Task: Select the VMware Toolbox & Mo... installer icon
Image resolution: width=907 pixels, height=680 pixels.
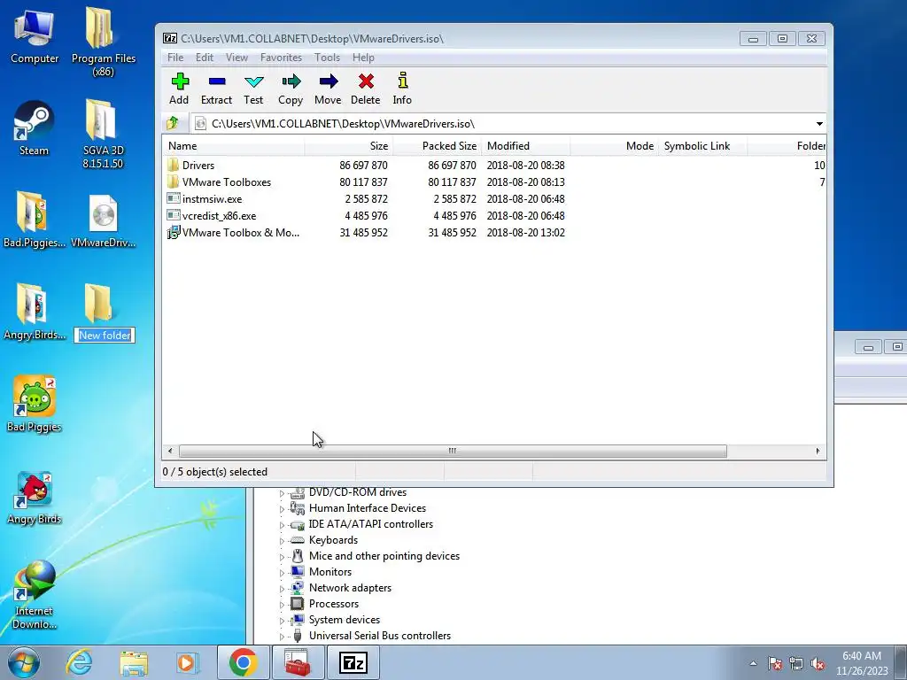Action: pyautogui.click(x=173, y=233)
